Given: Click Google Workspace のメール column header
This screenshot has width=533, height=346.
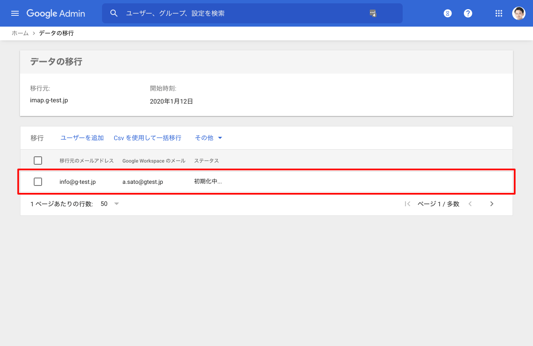Looking at the screenshot, I should [x=154, y=161].
